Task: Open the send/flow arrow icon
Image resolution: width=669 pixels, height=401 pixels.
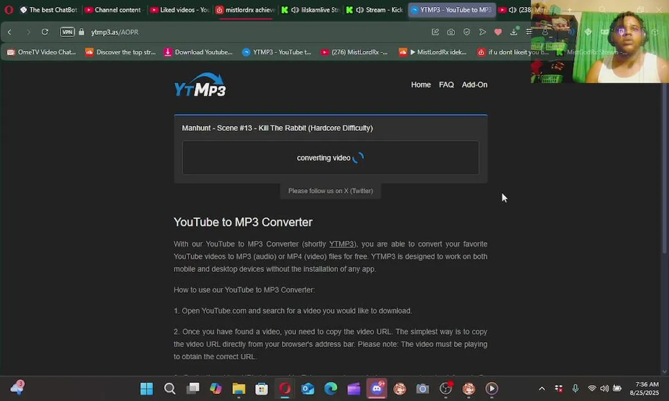Action: pyautogui.click(x=482, y=32)
